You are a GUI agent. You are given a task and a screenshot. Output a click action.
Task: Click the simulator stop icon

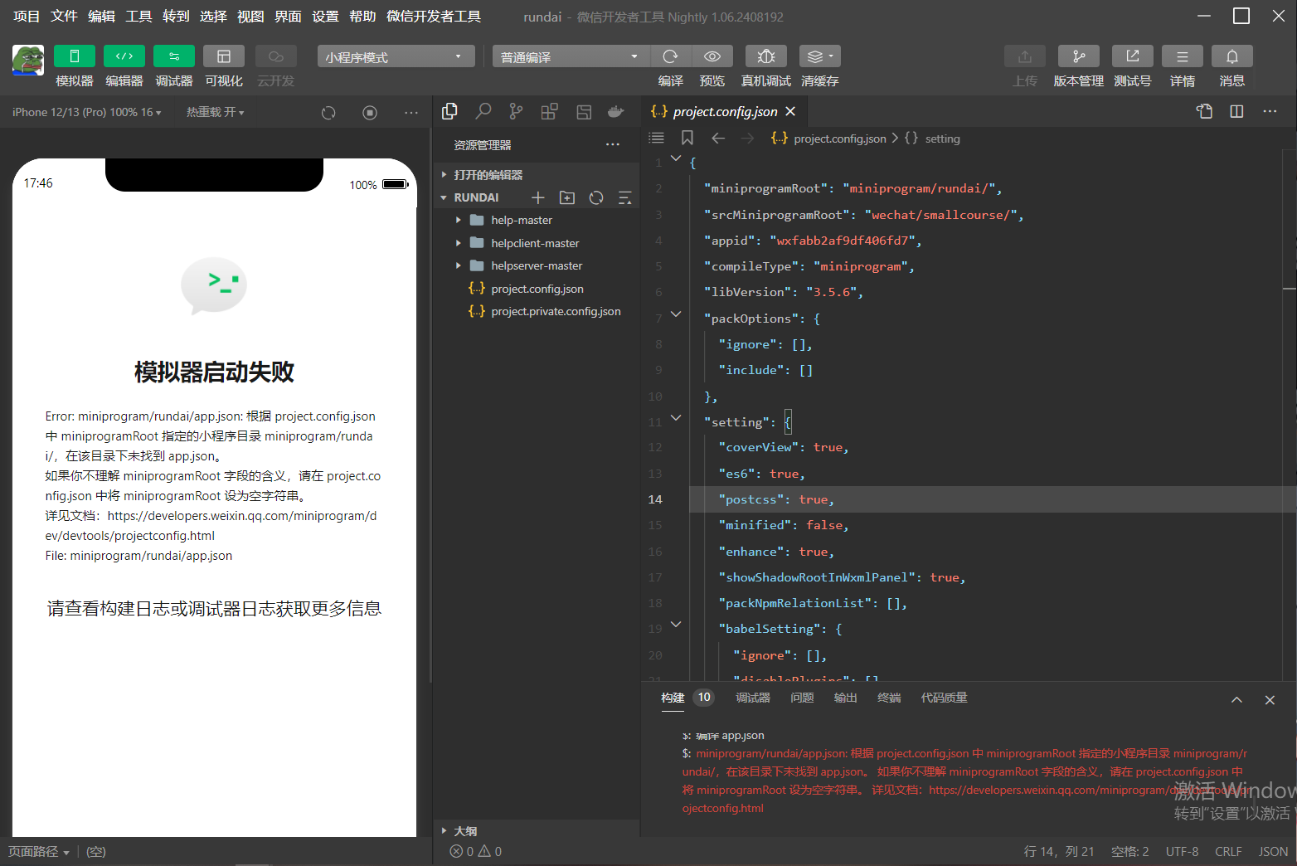coord(370,113)
